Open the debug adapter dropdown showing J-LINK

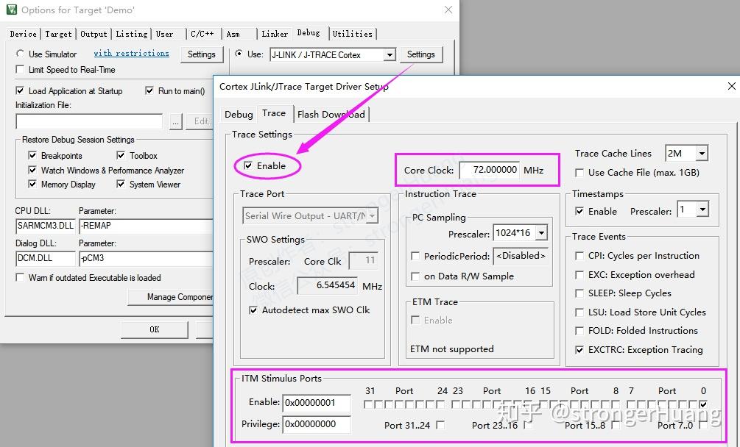point(390,54)
